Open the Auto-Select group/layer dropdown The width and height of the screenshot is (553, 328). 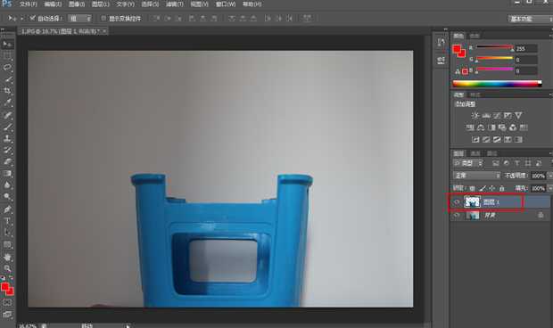[79, 19]
